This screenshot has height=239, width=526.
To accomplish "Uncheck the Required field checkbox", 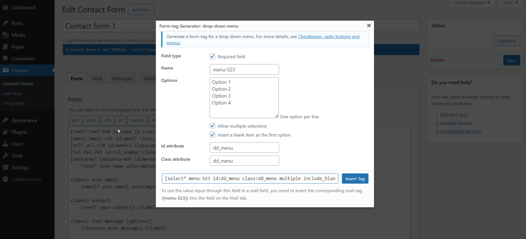I will point(213,56).
